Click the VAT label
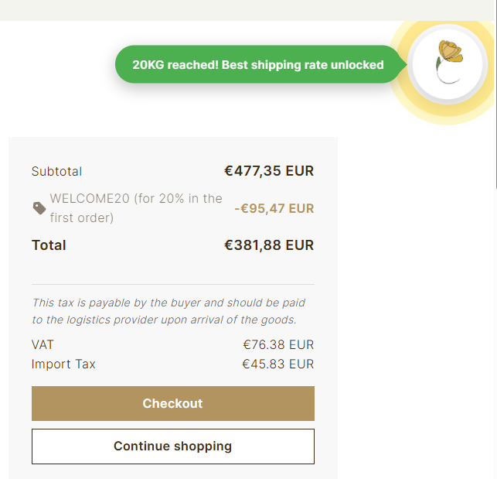The height and width of the screenshot is (479, 497). pos(43,345)
